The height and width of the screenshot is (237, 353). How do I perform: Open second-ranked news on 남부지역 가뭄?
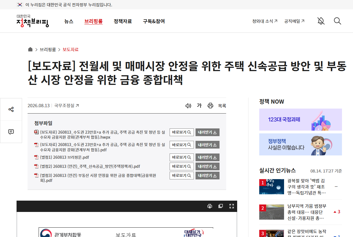(307, 212)
